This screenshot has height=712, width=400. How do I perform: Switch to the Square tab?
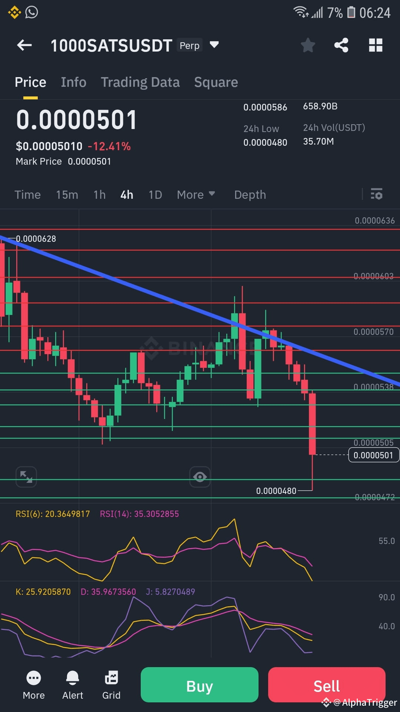tap(216, 82)
